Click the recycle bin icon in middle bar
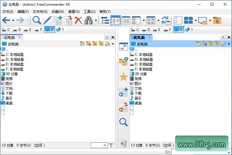Image resolution: width=232 pixels, height=155 pixels. coord(123,143)
